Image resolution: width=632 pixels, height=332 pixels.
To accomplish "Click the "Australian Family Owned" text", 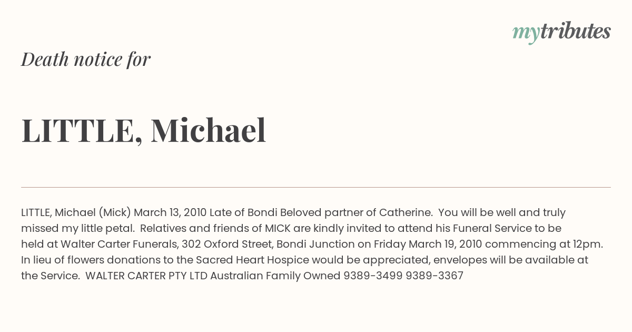I will 275,276.
